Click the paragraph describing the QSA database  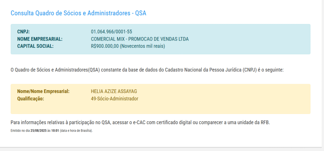(x=147, y=70)
